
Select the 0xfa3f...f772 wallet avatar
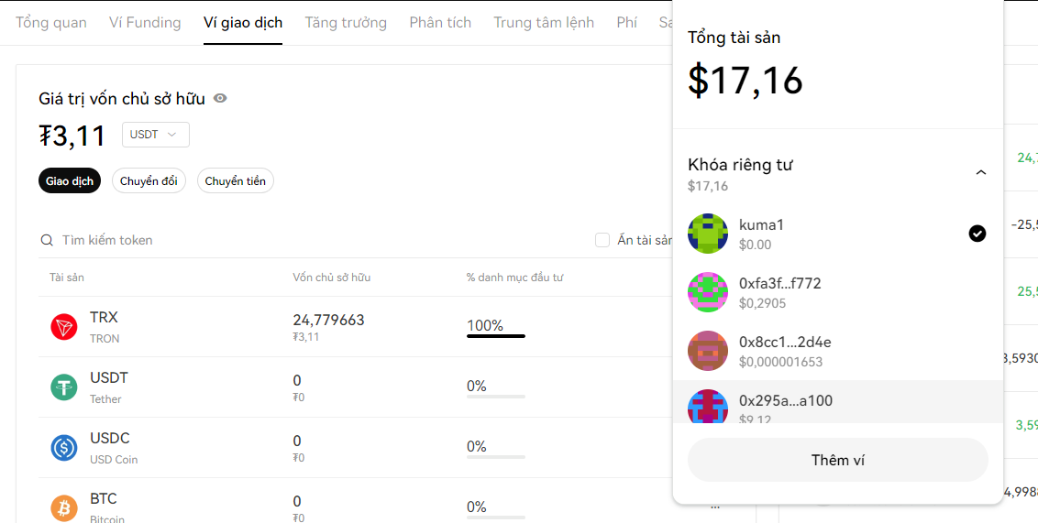708,292
